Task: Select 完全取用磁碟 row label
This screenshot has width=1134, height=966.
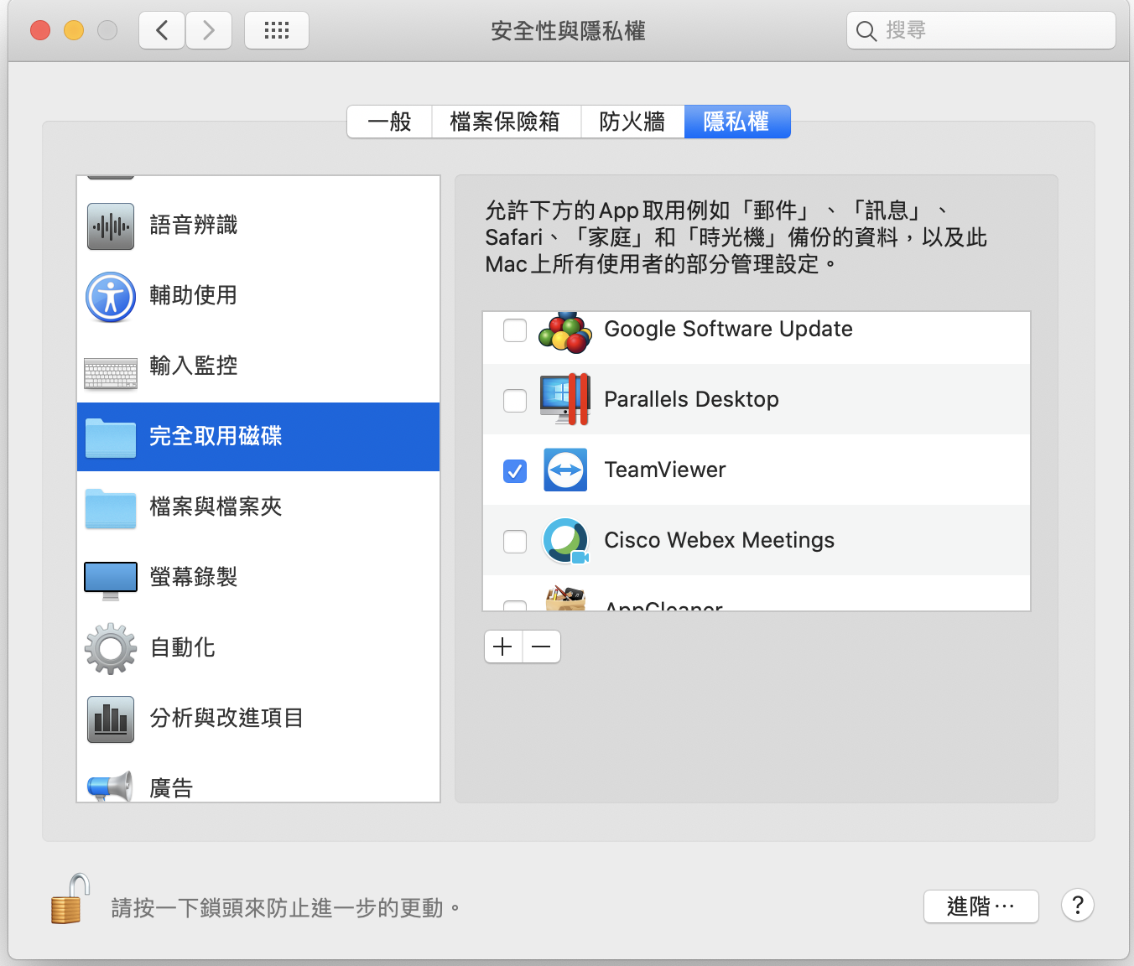Action: (x=216, y=436)
